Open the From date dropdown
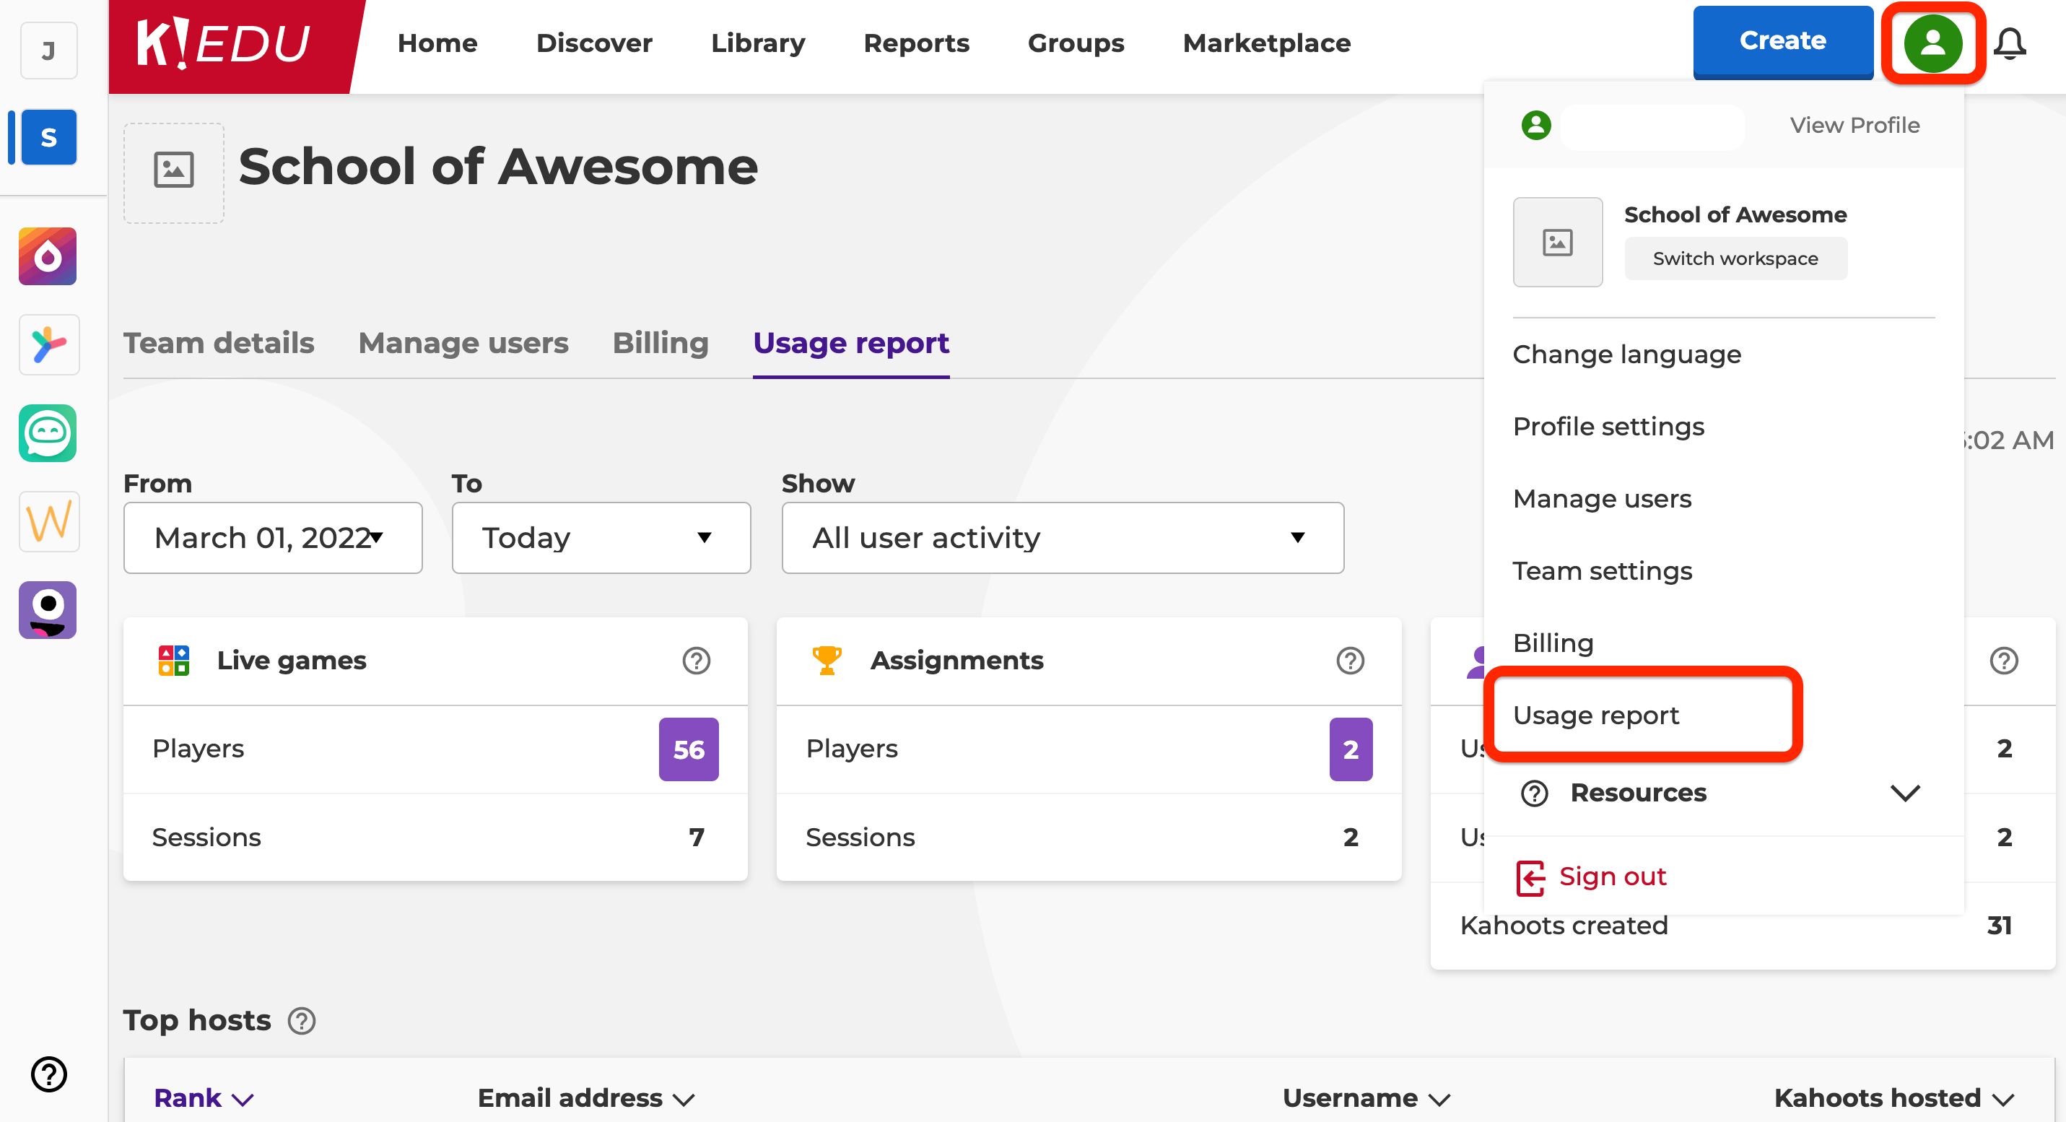Viewport: 2066px width, 1122px height. 273,537
